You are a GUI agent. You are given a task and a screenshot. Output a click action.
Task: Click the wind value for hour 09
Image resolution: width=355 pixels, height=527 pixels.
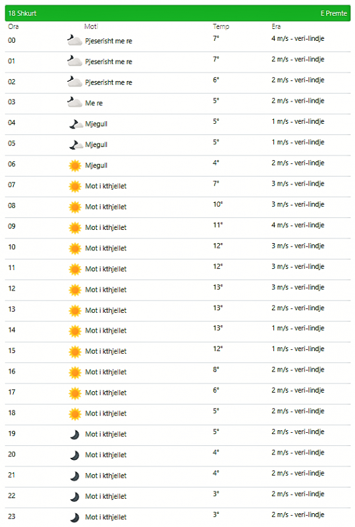pos(298,225)
